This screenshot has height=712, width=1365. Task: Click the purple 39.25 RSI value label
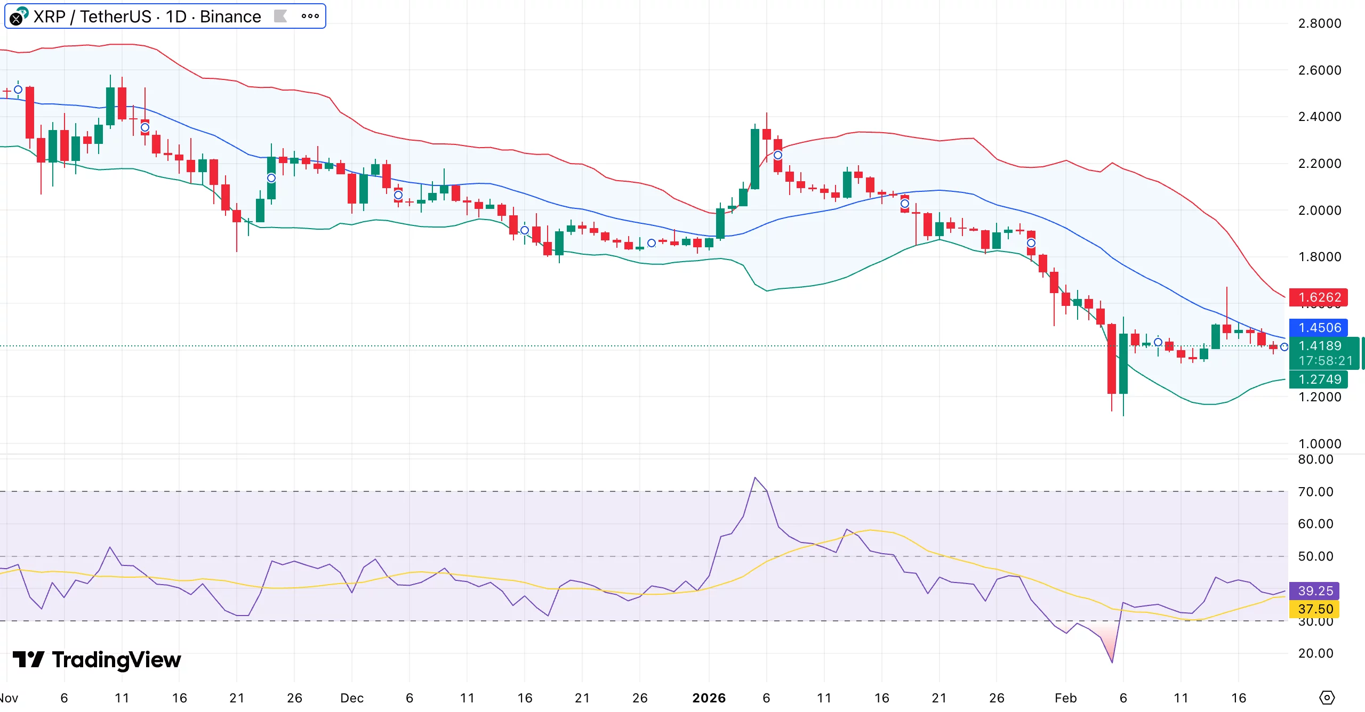1315,592
